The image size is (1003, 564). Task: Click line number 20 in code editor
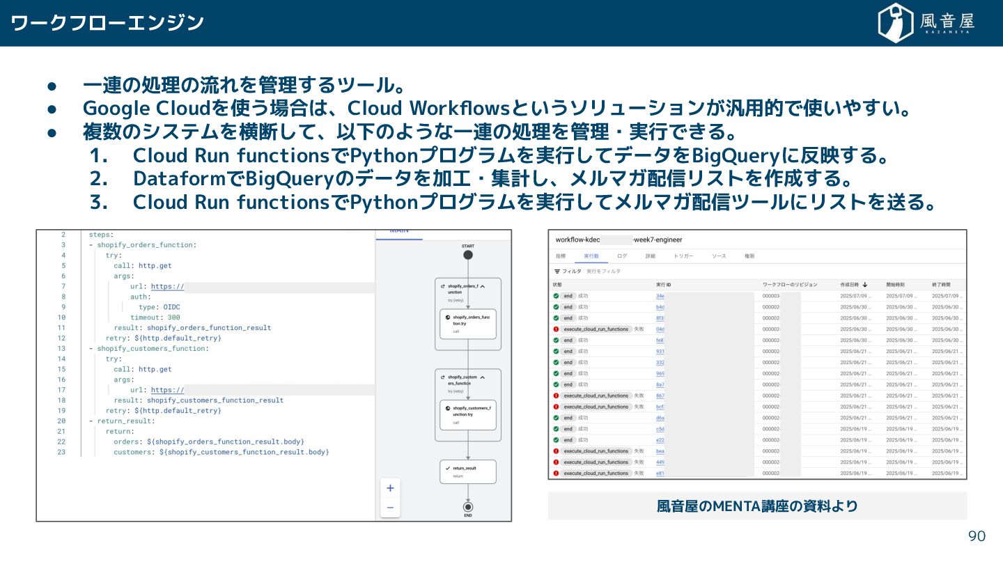pyautogui.click(x=61, y=421)
